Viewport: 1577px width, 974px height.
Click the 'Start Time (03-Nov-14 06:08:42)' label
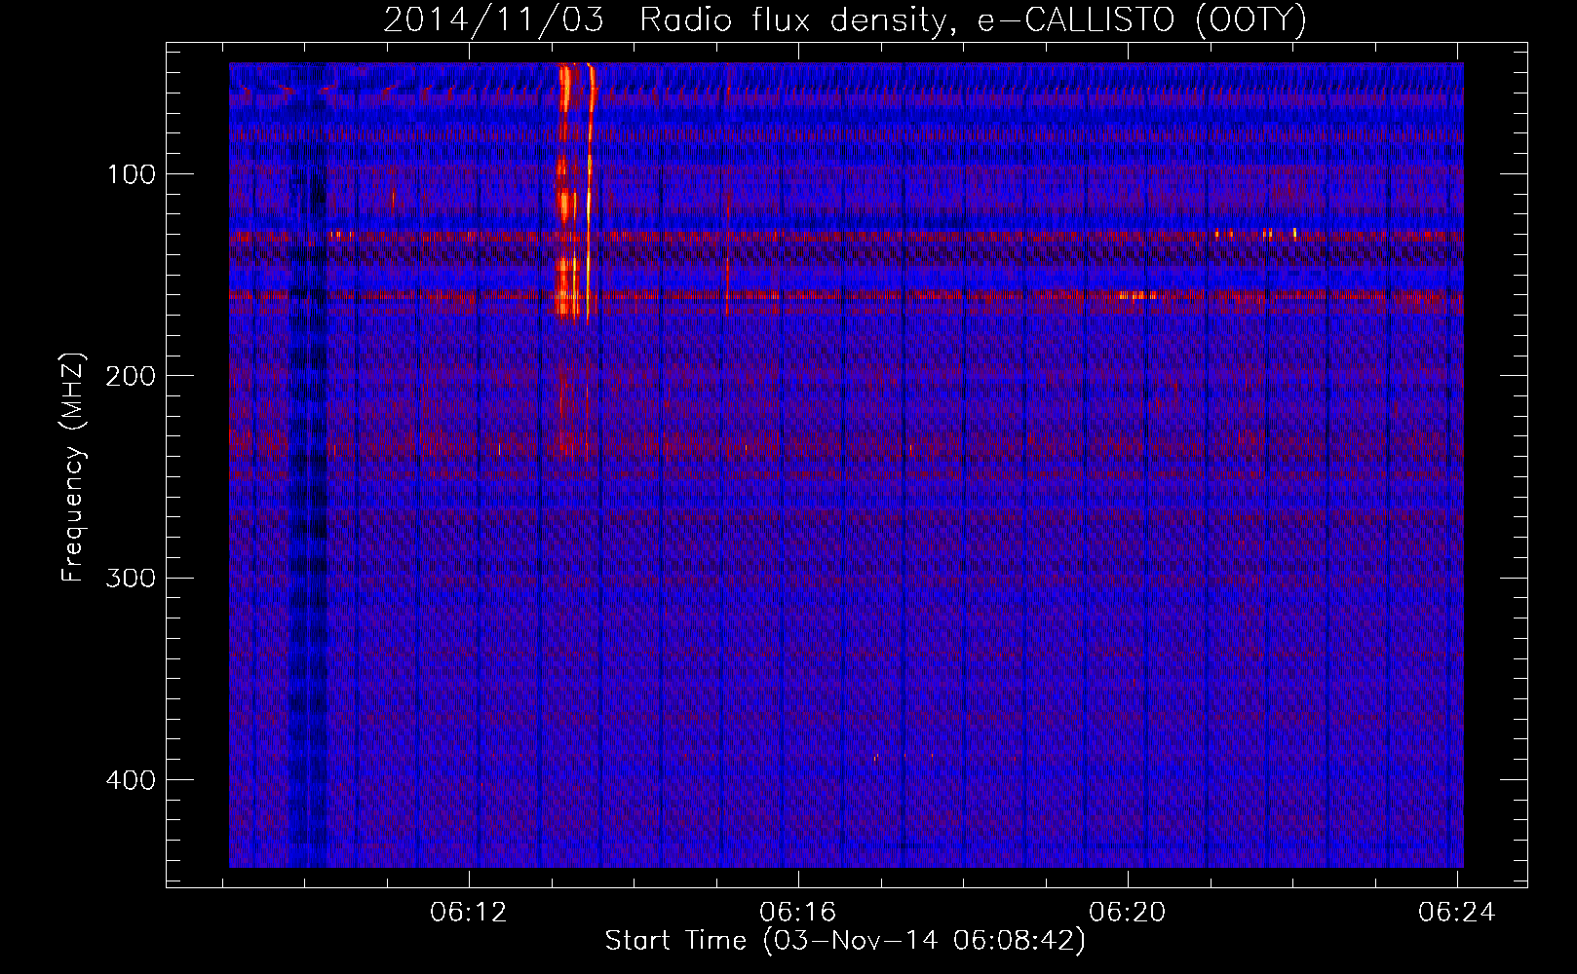pyautogui.click(x=845, y=941)
